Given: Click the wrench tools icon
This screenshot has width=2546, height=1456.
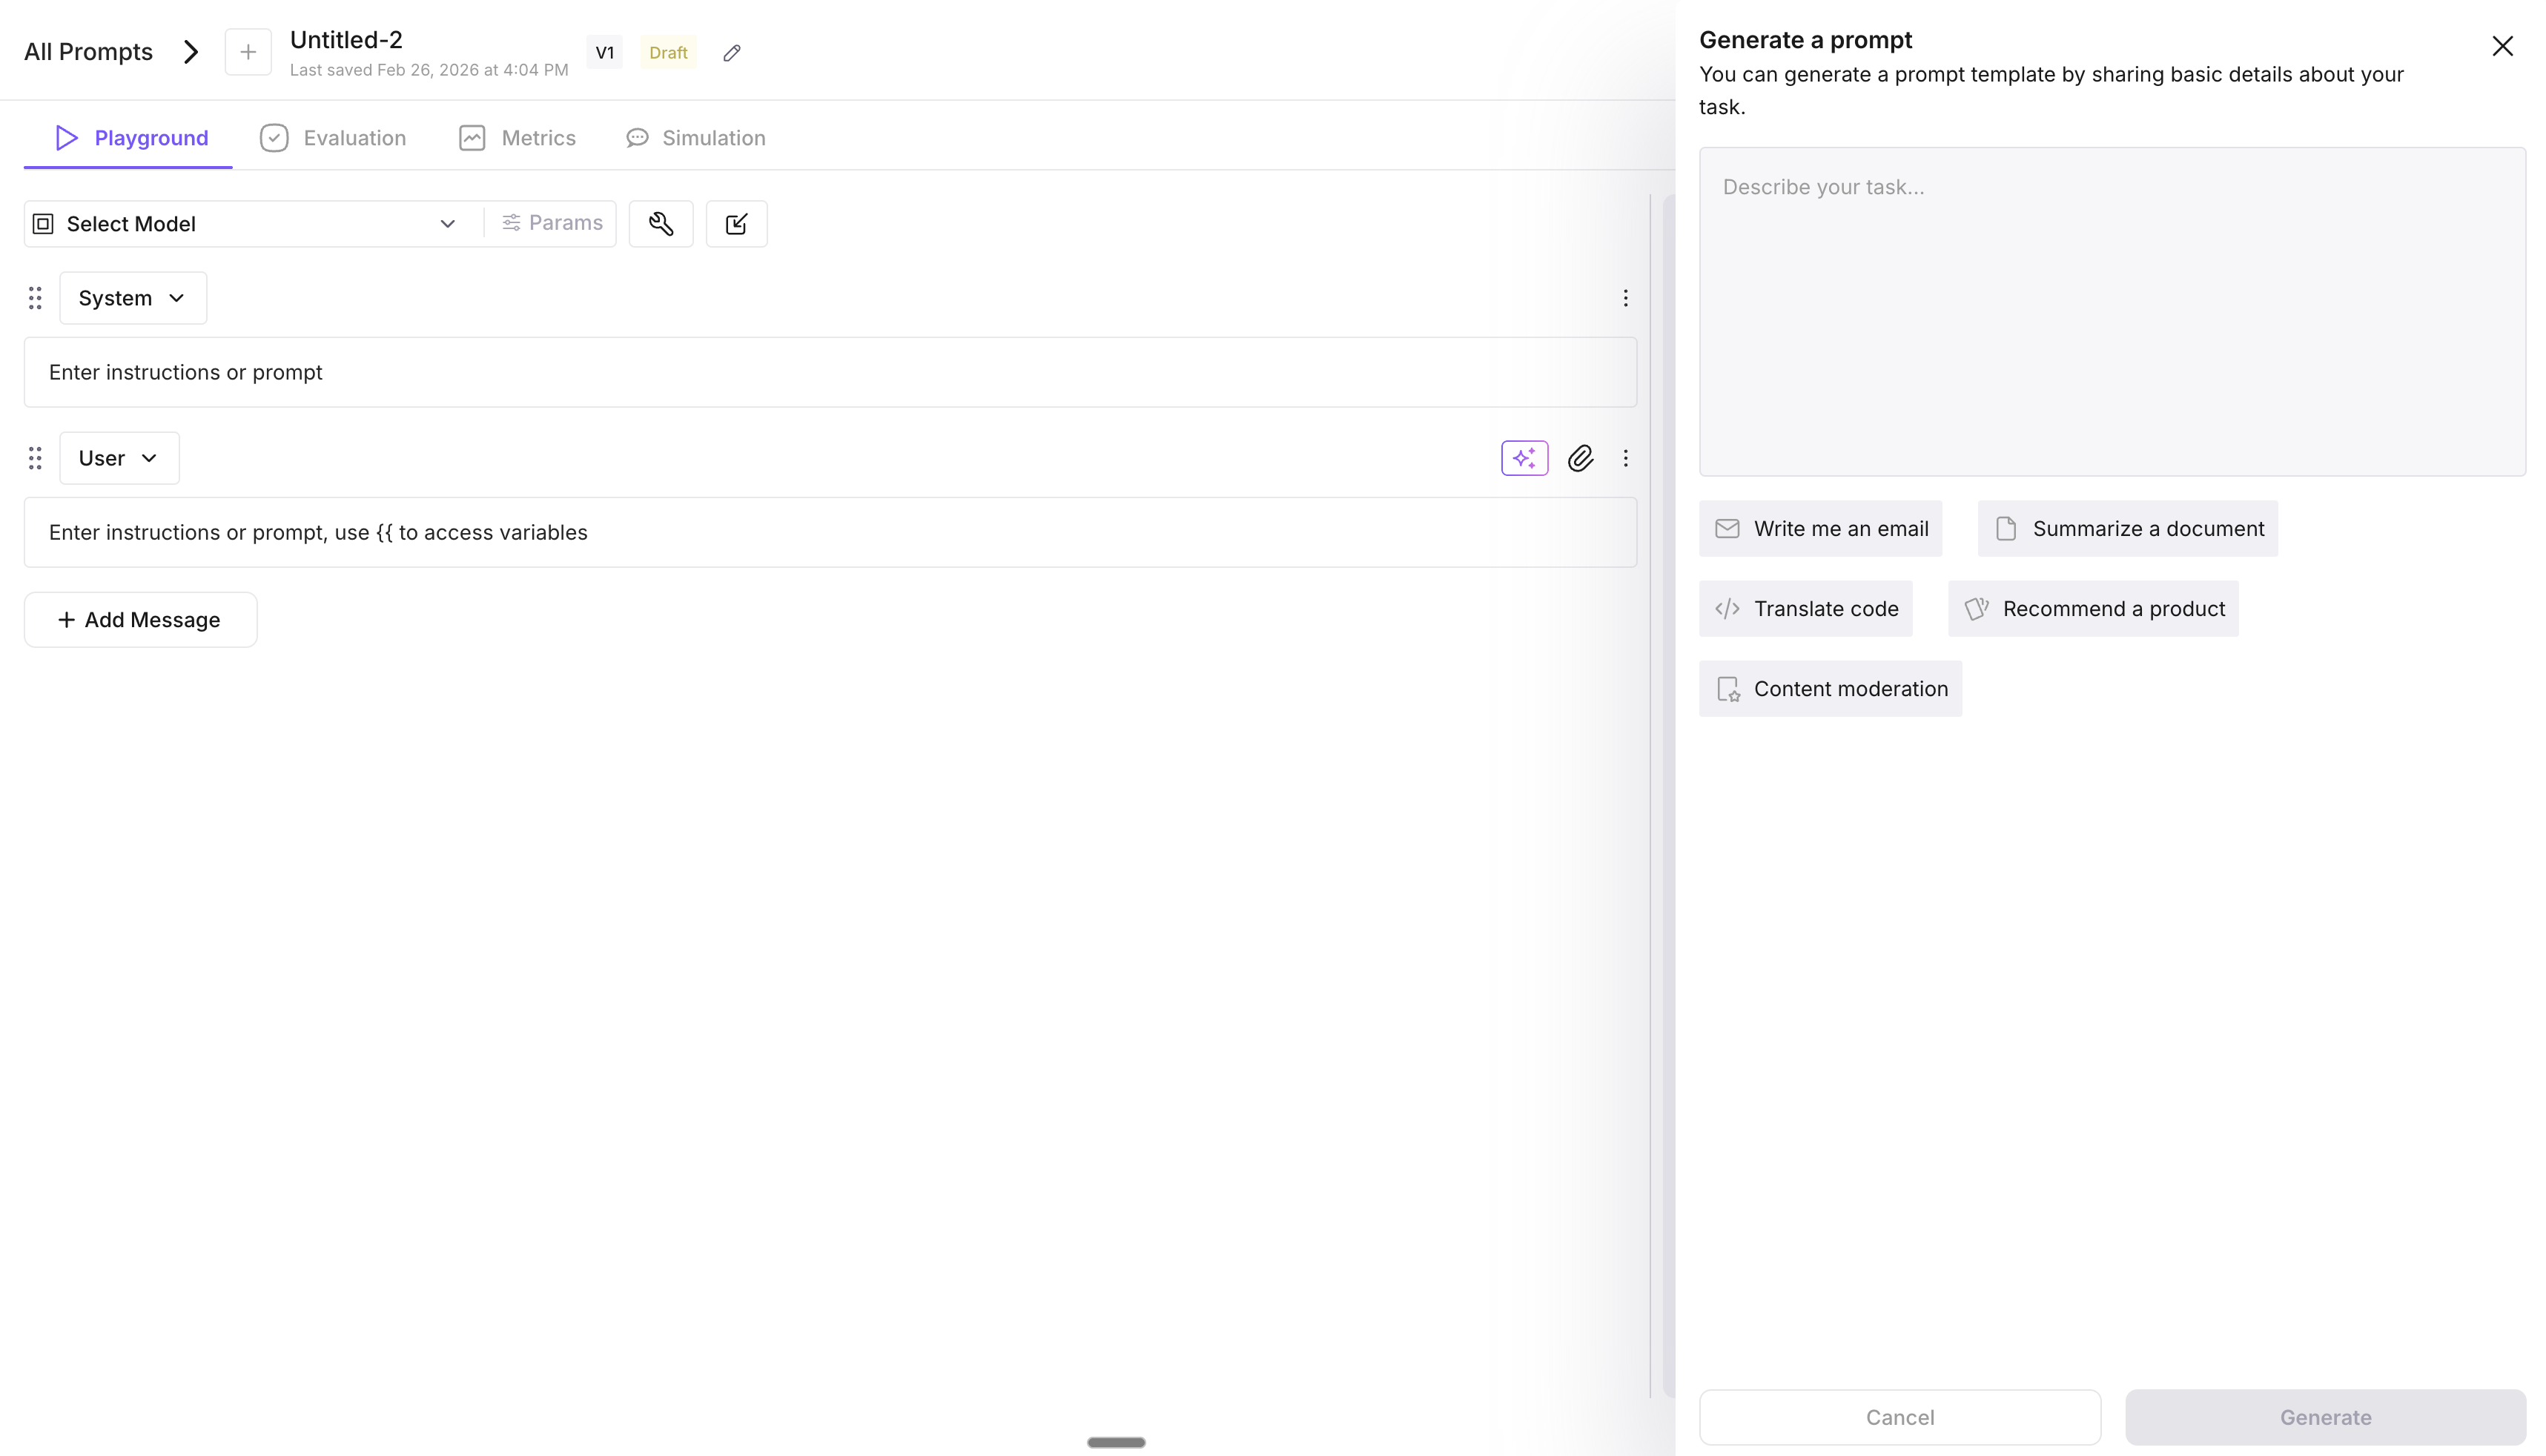Looking at the screenshot, I should [x=660, y=224].
